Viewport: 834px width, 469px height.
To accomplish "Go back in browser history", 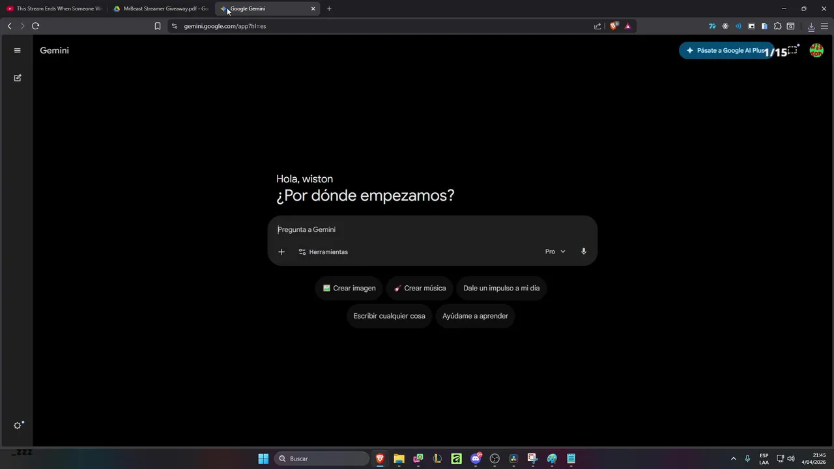I will 9,26.
